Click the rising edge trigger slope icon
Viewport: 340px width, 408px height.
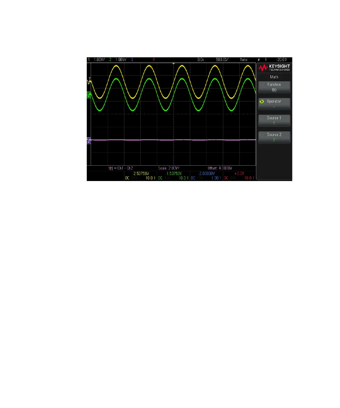pyautogui.click(x=259, y=59)
